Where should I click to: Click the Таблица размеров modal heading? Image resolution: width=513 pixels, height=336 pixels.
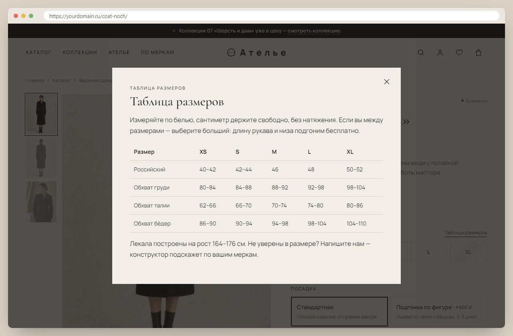pos(177,102)
